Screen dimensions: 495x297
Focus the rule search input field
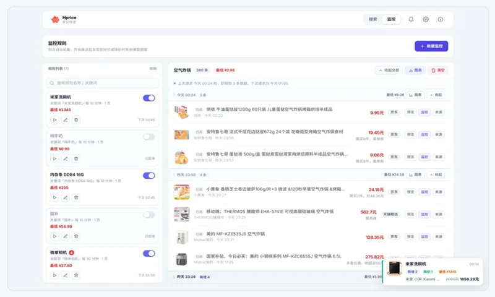(103, 83)
